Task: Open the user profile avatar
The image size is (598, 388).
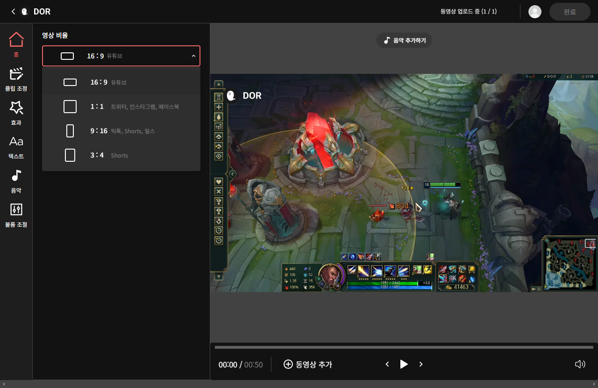Action: [535, 12]
